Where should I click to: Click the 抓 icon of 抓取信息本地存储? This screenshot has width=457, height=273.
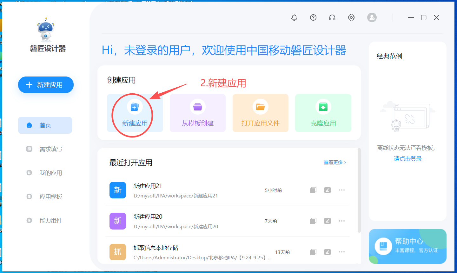point(118,252)
